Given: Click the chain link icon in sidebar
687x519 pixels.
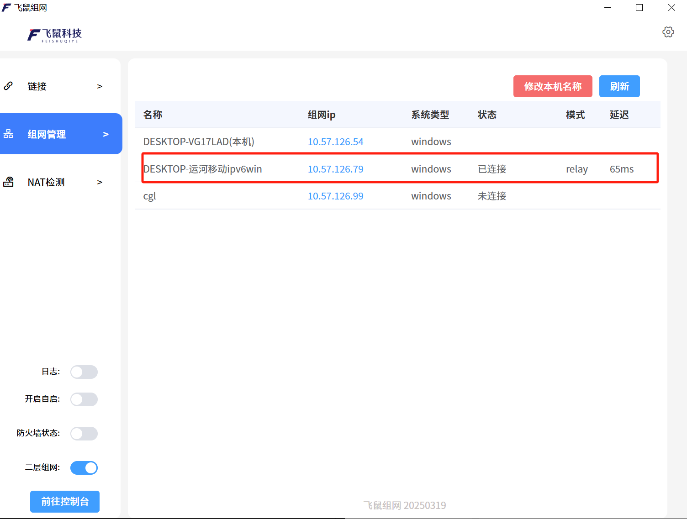Looking at the screenshot, I should click(x=8, y=86).
